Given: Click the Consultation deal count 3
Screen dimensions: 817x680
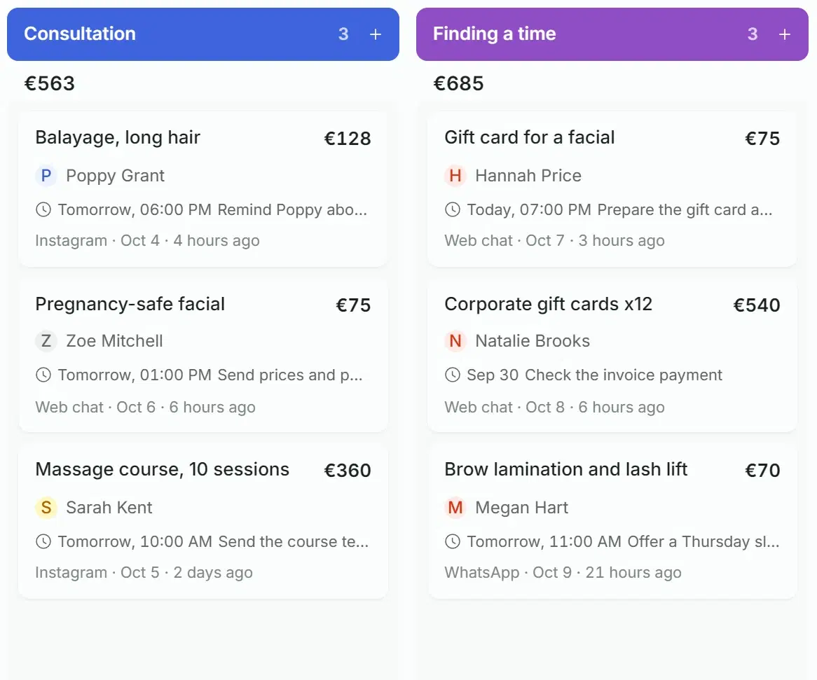Looking at the screenshot, I should 343,34.
